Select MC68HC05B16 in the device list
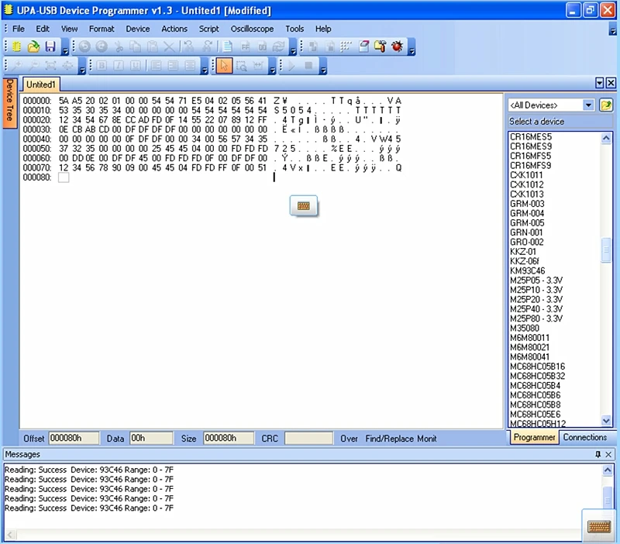 point(537,367)
